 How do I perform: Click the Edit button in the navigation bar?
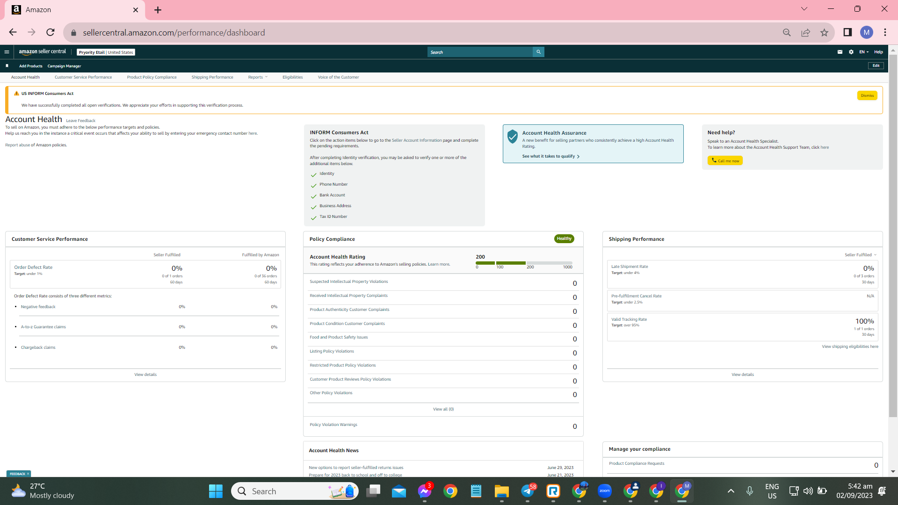(x=876, y=66)
